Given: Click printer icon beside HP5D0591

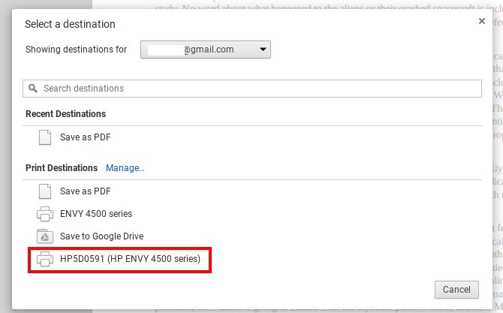Looking at the screenshot, I should point(45,259).
